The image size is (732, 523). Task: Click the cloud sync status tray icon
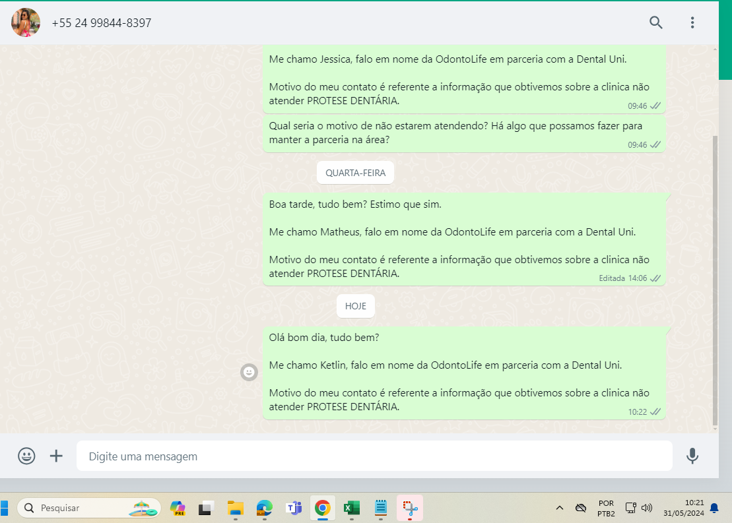point(581,508)
